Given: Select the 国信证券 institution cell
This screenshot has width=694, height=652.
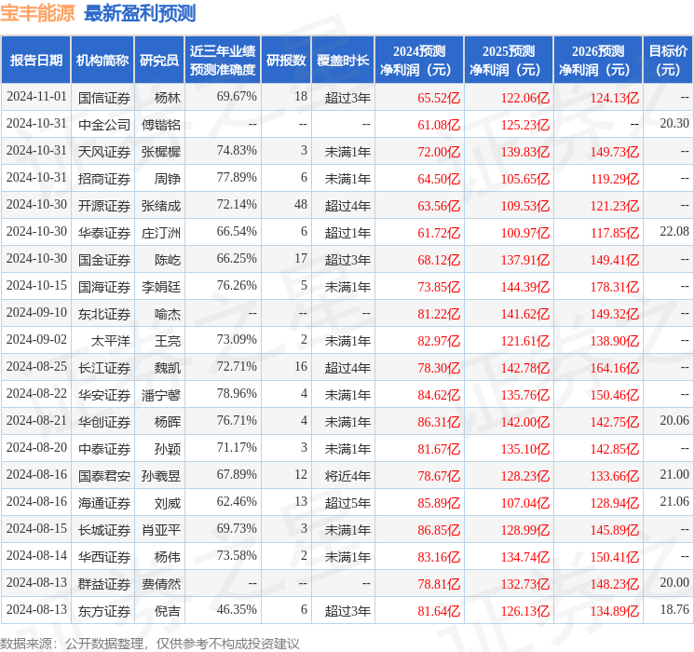Looking at the screenshot, I should (x=104, y=98).
